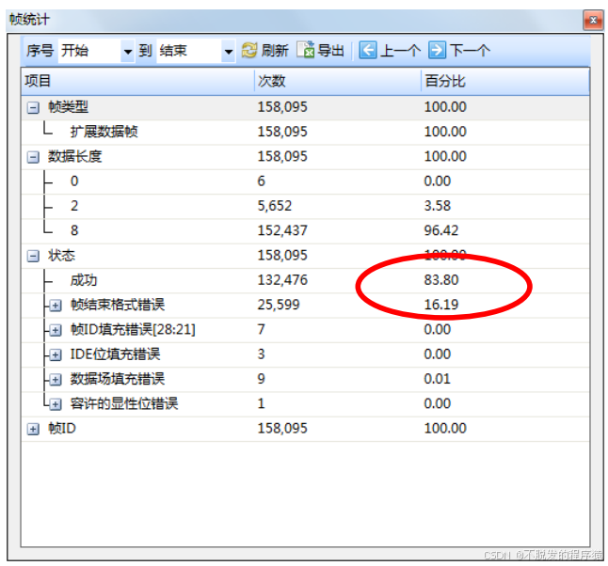Expand the 帧ID tree node
The width and height of the screenshot is (608, 566).
[33, 430]
